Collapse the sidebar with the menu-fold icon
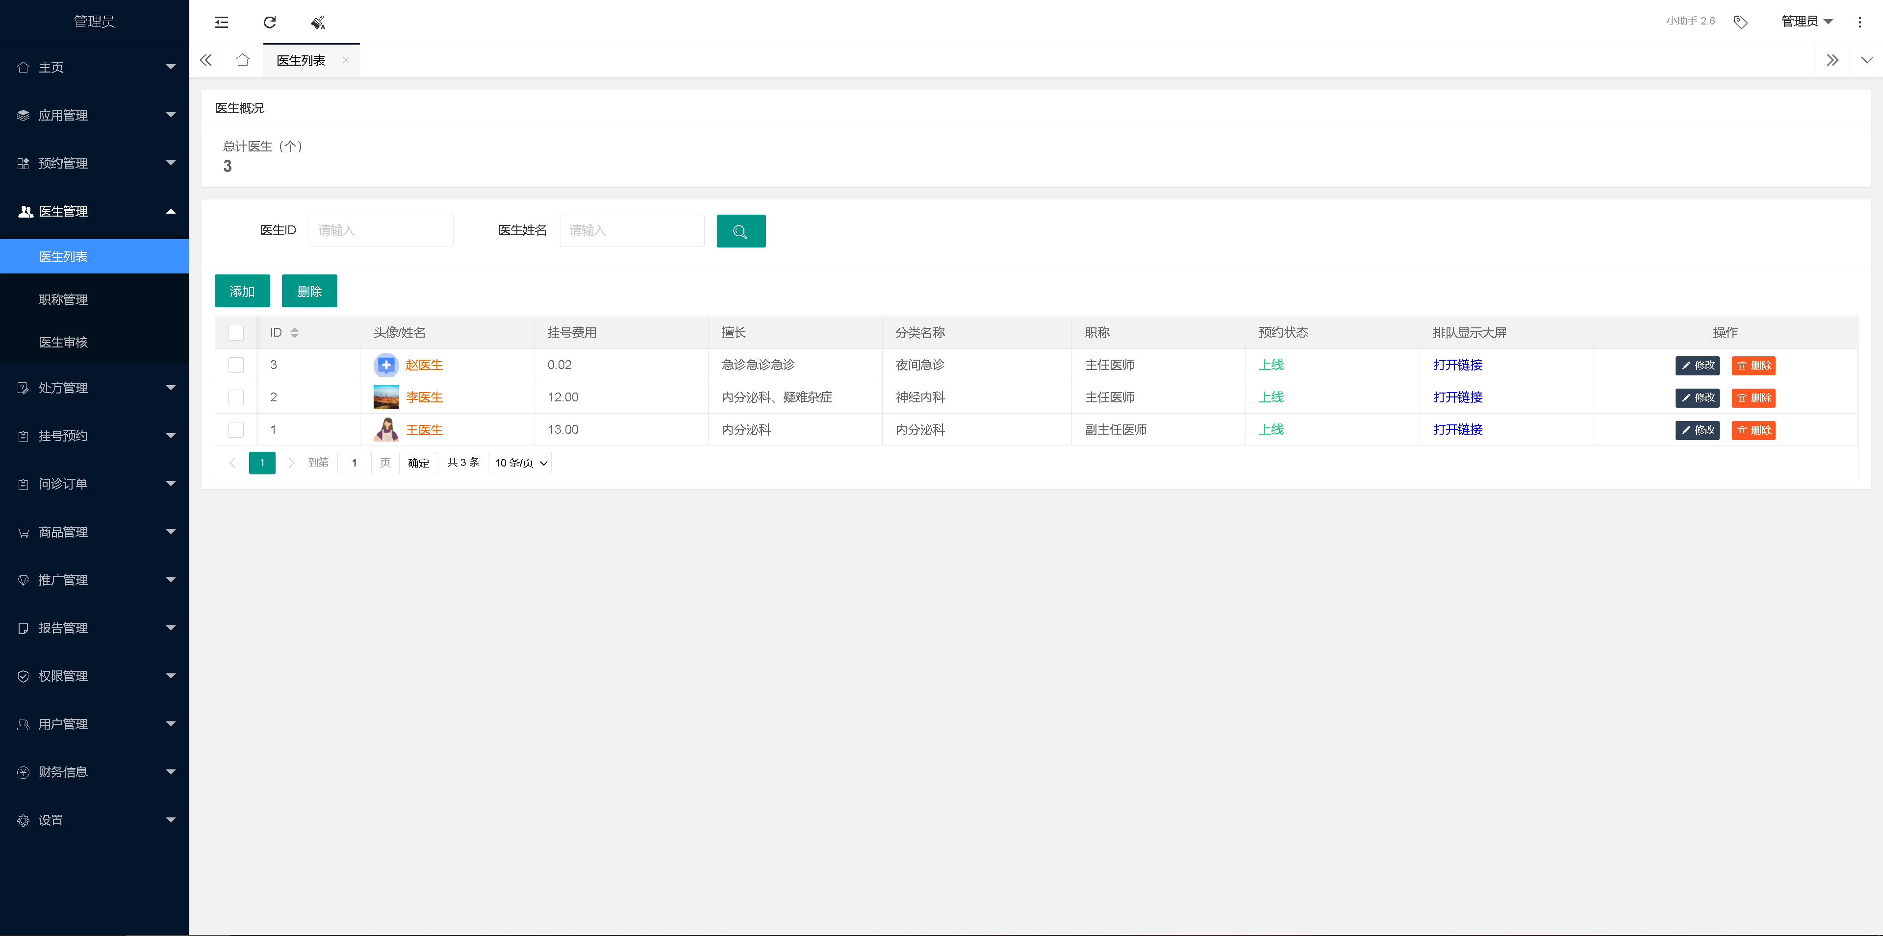Screen dimensions: 1883x936 [x=222, y=22]
